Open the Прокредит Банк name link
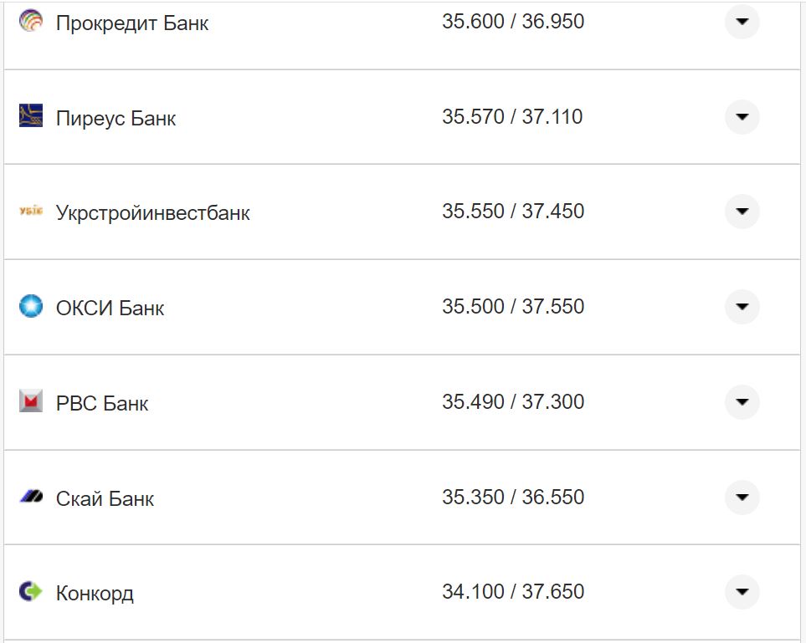The image size is (806, 643). click(x=132, y=23)
